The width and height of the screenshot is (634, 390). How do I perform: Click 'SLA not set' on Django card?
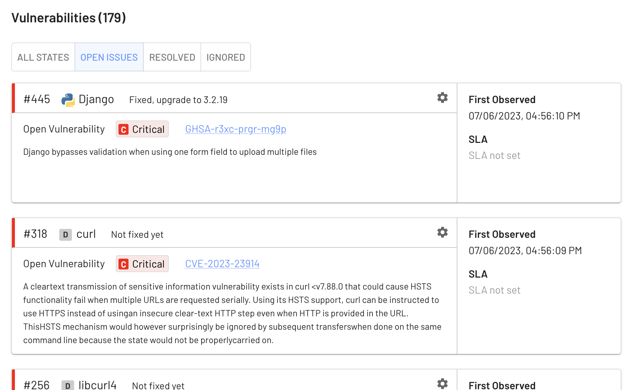pos(494,156)
